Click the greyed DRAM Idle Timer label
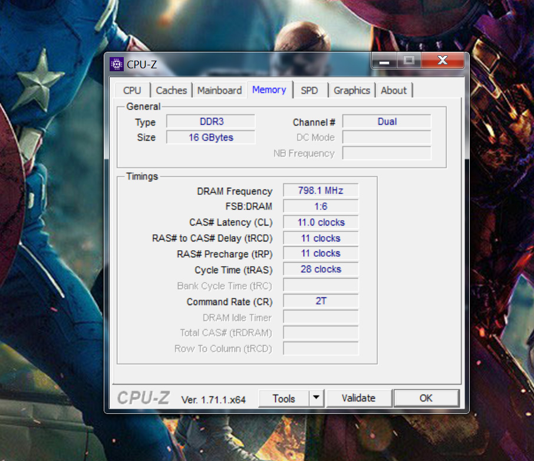Viewport: 534px width, 461px height. [x=237, y=317]
